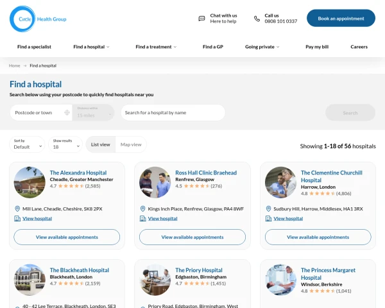Switch to List view
The width and height of the screenshot is (385, 308).
click(101, 144)
